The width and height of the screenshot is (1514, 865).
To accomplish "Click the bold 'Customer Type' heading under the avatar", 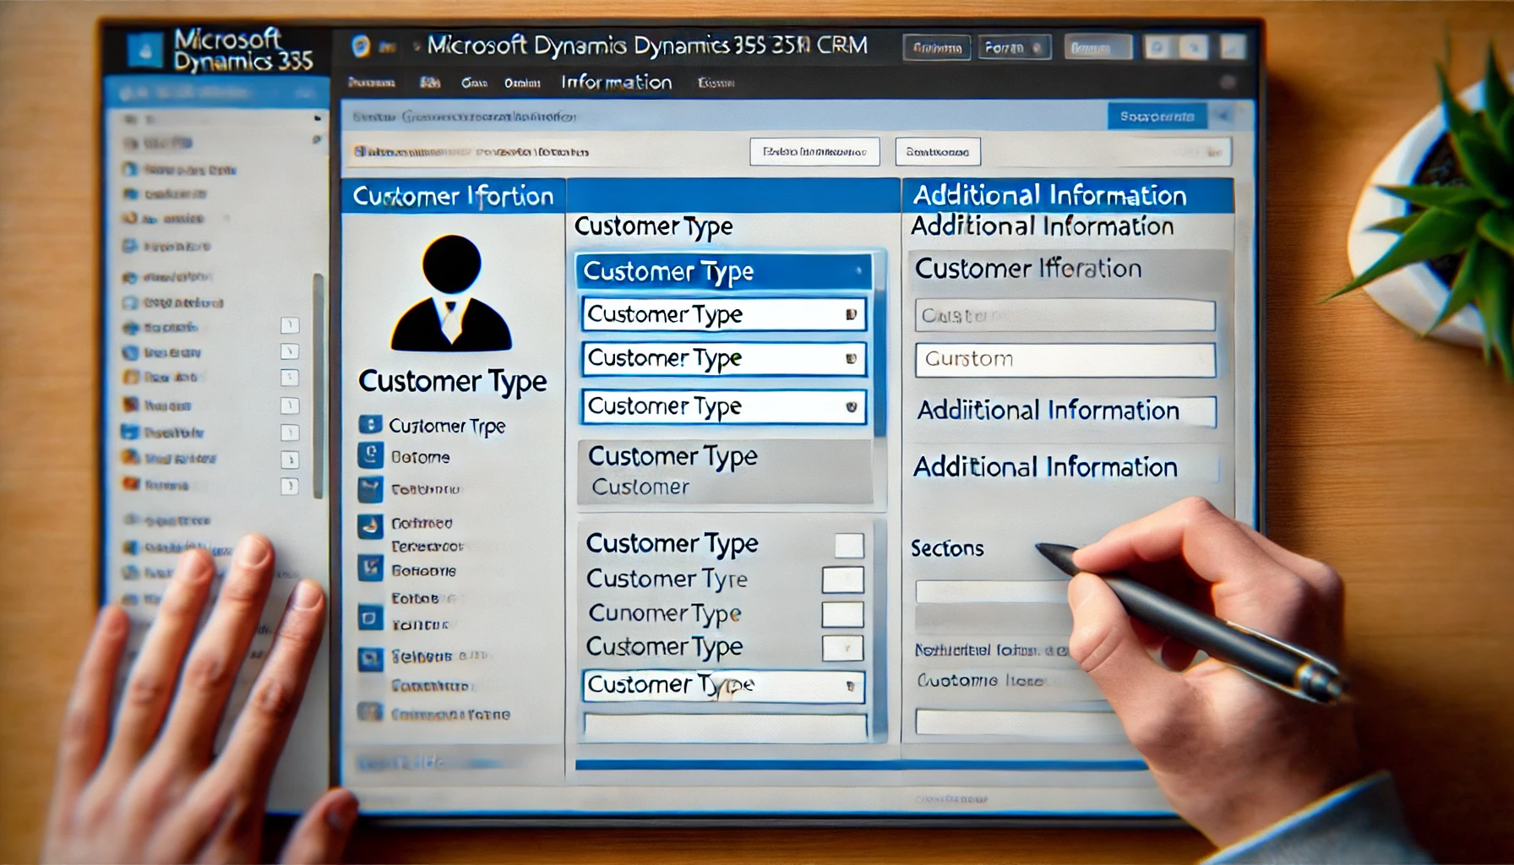I will pos(453,382).
